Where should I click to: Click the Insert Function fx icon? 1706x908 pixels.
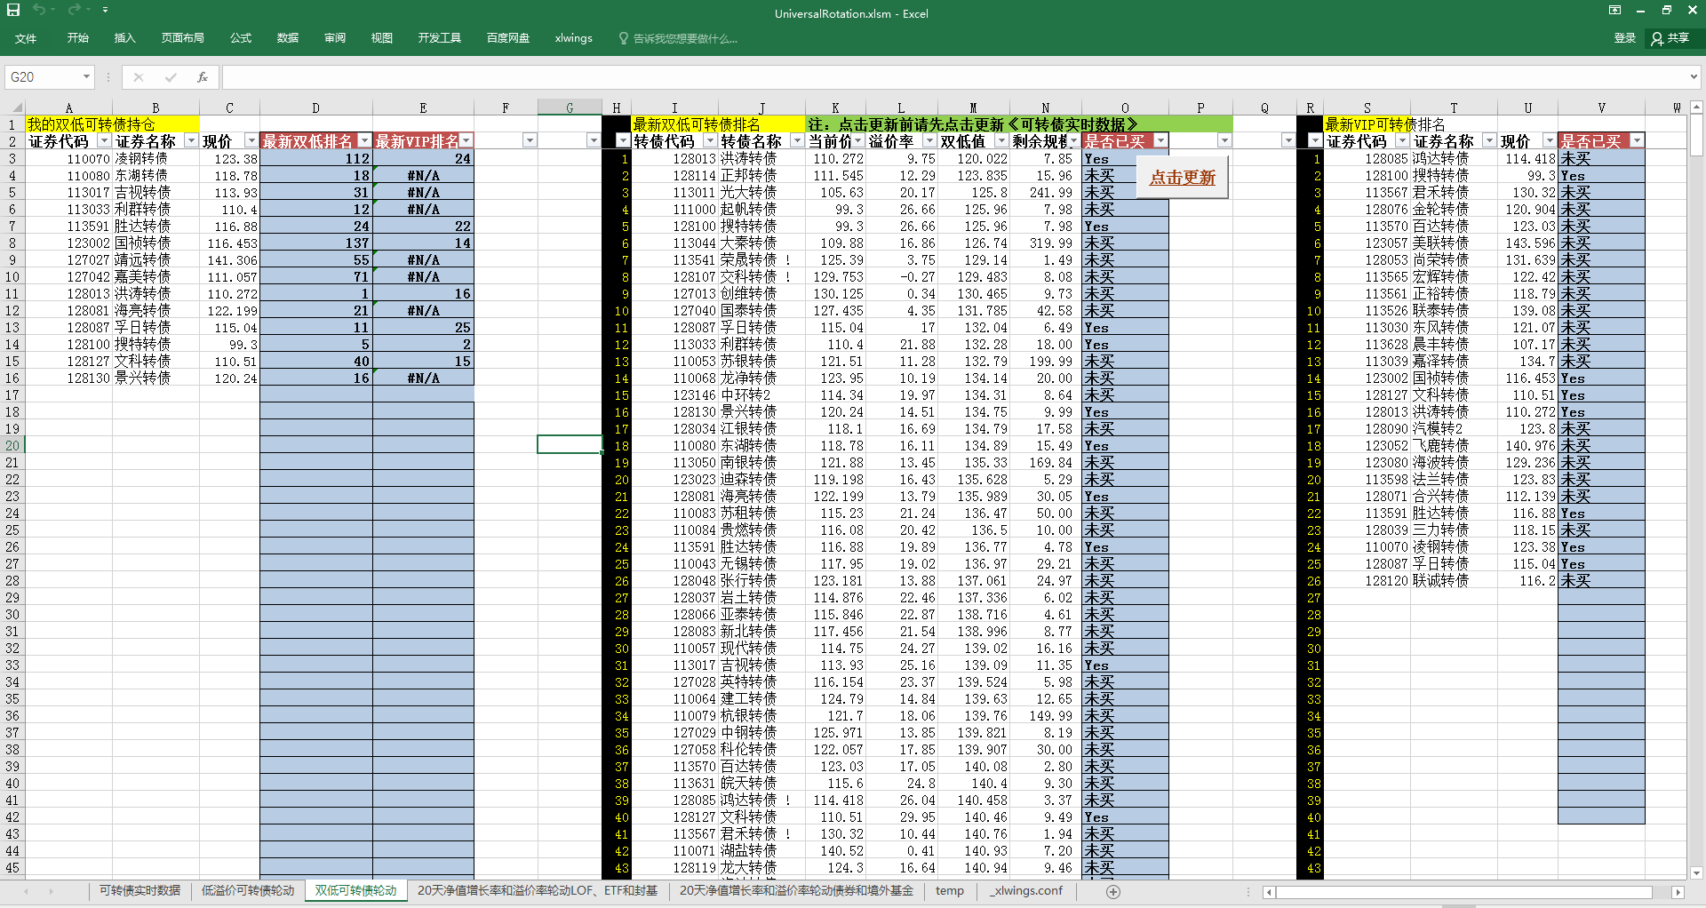click(203, 77)
